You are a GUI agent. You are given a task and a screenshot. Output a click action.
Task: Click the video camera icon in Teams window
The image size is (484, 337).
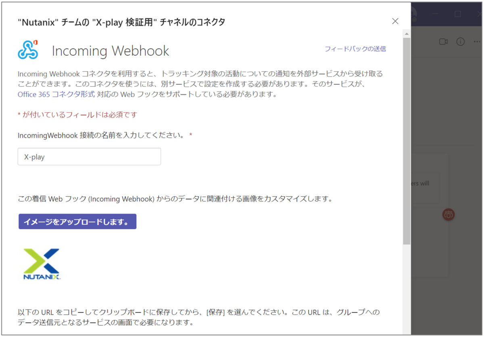point(444,42)
